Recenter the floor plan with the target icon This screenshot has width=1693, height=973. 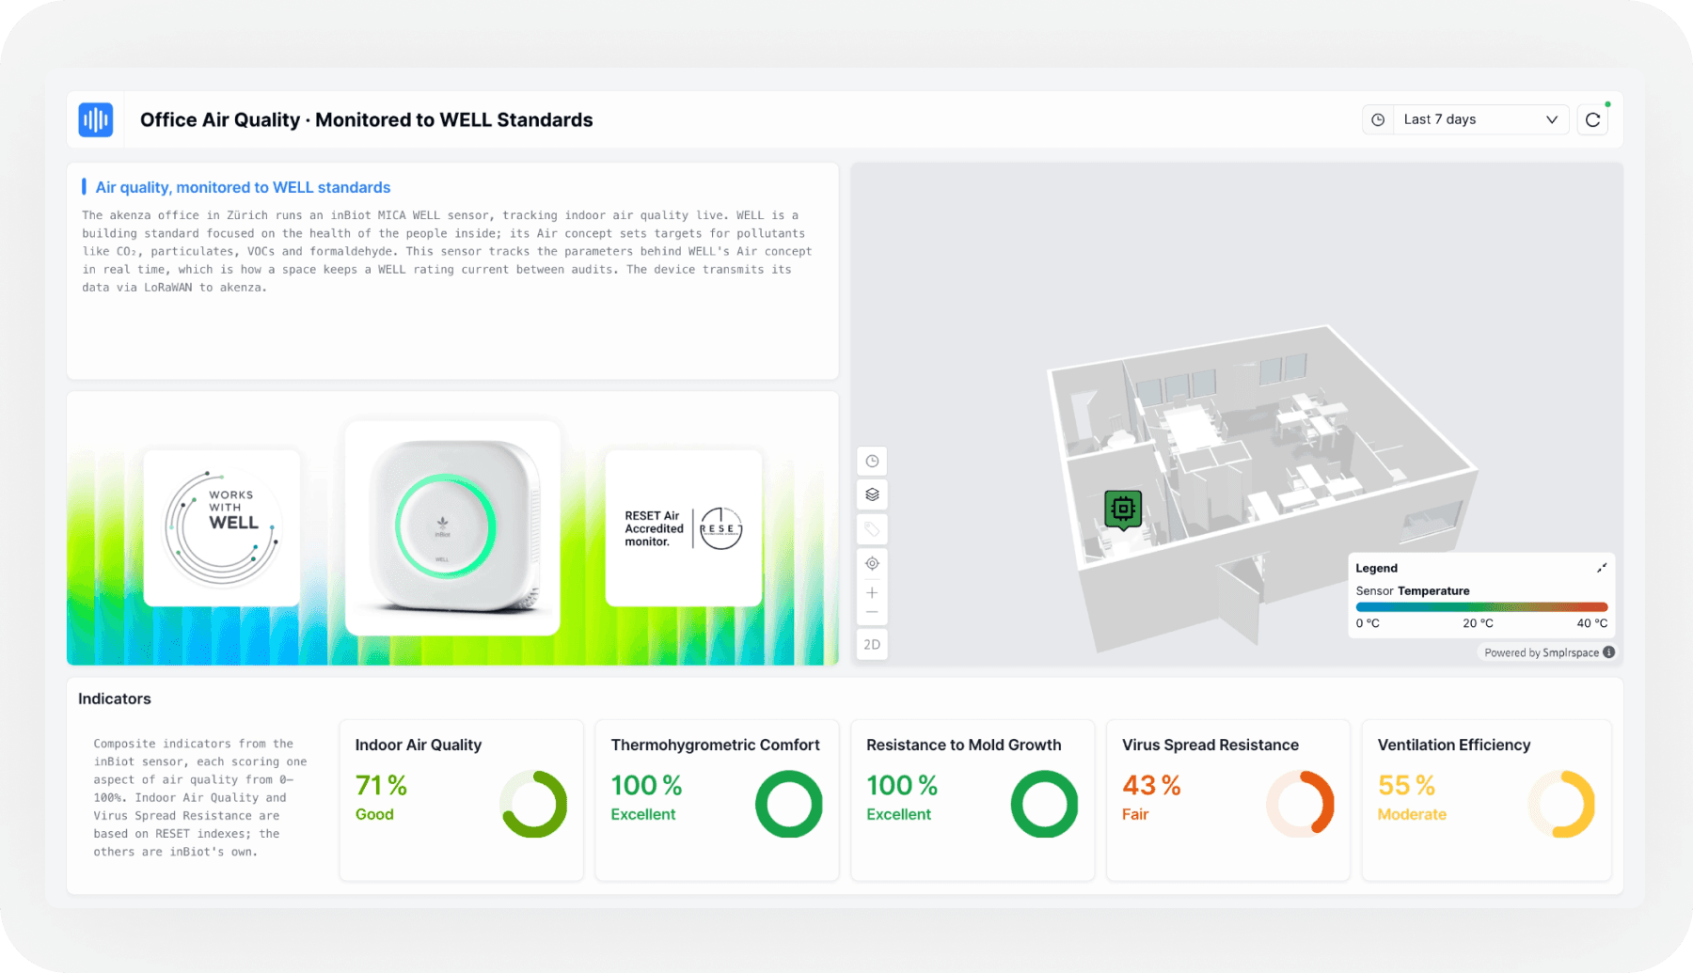point(872,563)
